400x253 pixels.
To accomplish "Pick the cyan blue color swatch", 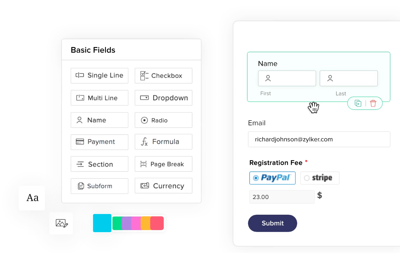I will point(102,223).
